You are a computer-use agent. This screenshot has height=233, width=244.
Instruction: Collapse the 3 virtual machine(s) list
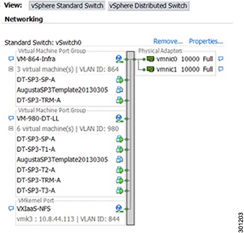pyautogui.click(x=11, y=69)
